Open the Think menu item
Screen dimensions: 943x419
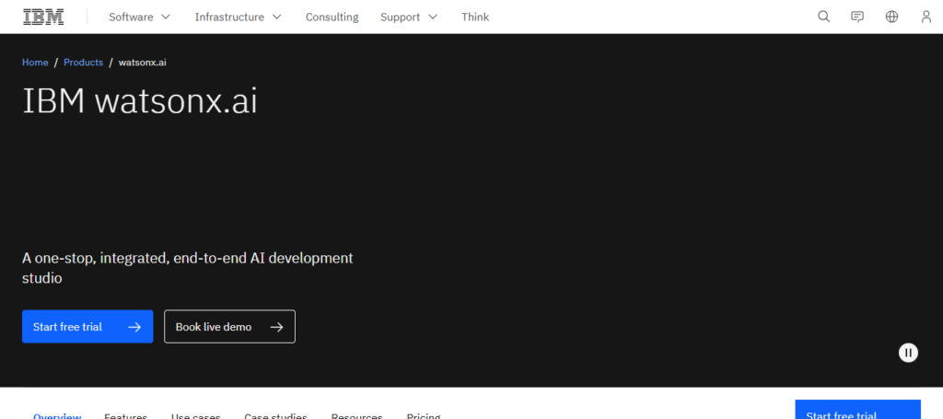(x=475, y=17)
